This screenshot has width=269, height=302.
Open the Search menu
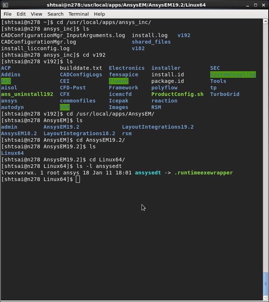pos(56,14)
